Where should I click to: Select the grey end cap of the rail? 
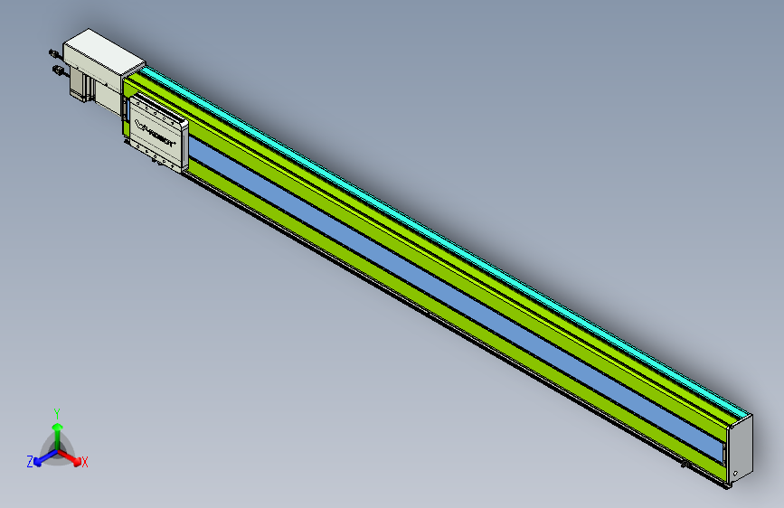(x=741, y=449)
